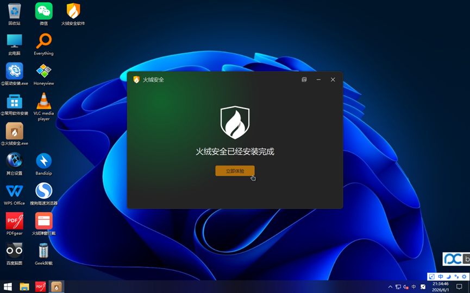Select the 百度脑图 desktop icon
The width and height of the screenshot is (470, 293).
point(14,254)
